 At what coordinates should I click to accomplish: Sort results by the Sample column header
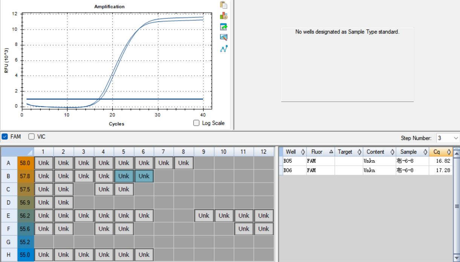(x=412, y=152)
